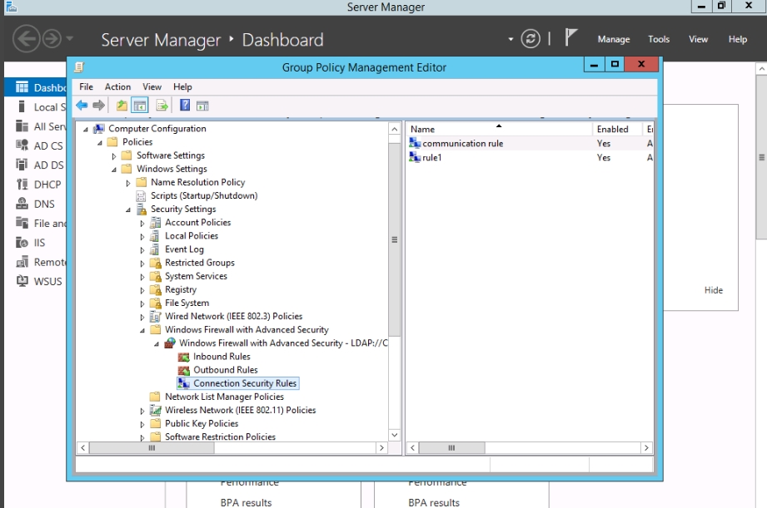Sort by the Name column header

499,129
